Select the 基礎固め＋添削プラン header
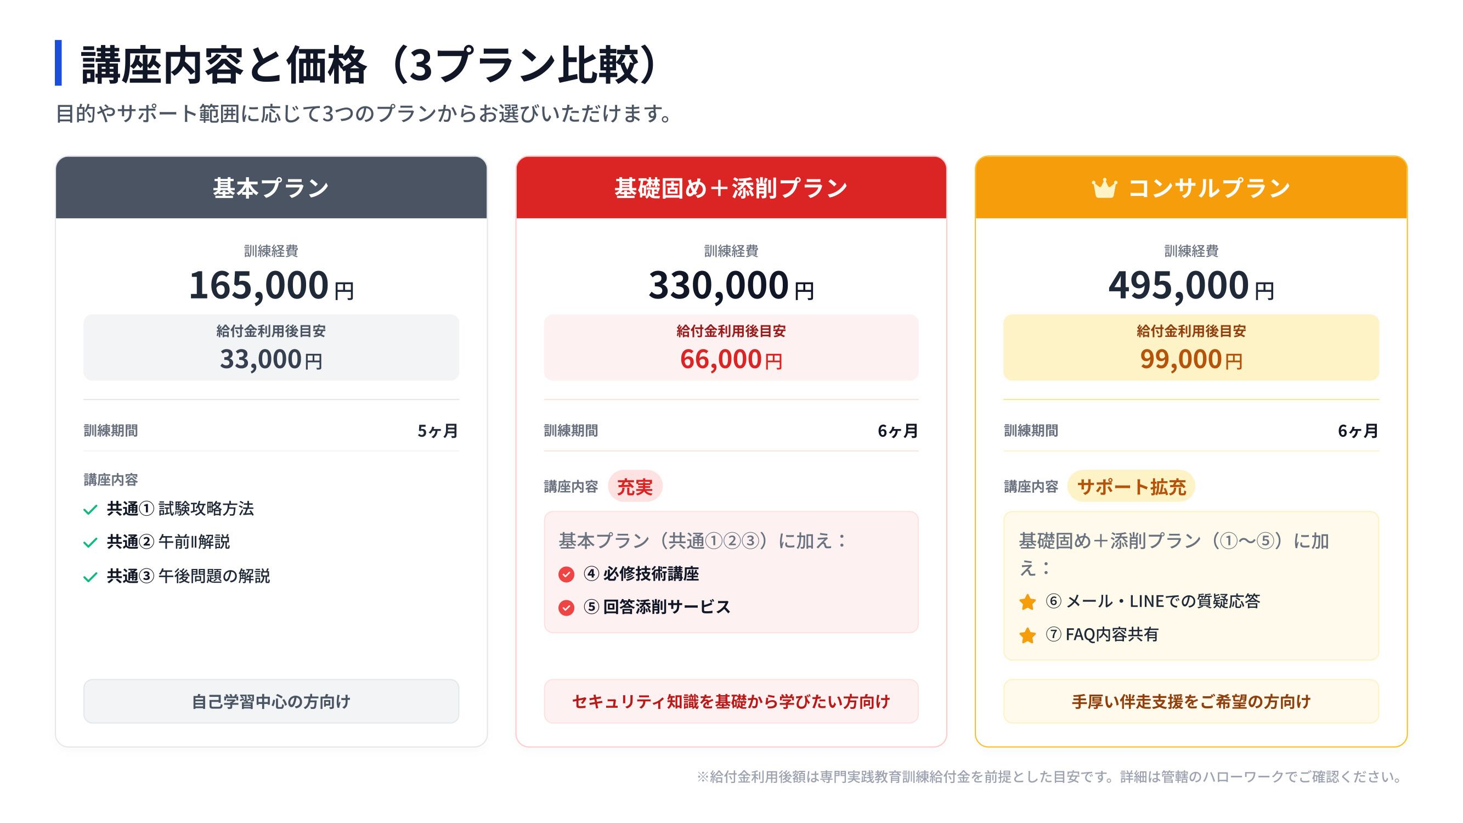The width and height of the screenshot is (1463, 823). (731, 188)
